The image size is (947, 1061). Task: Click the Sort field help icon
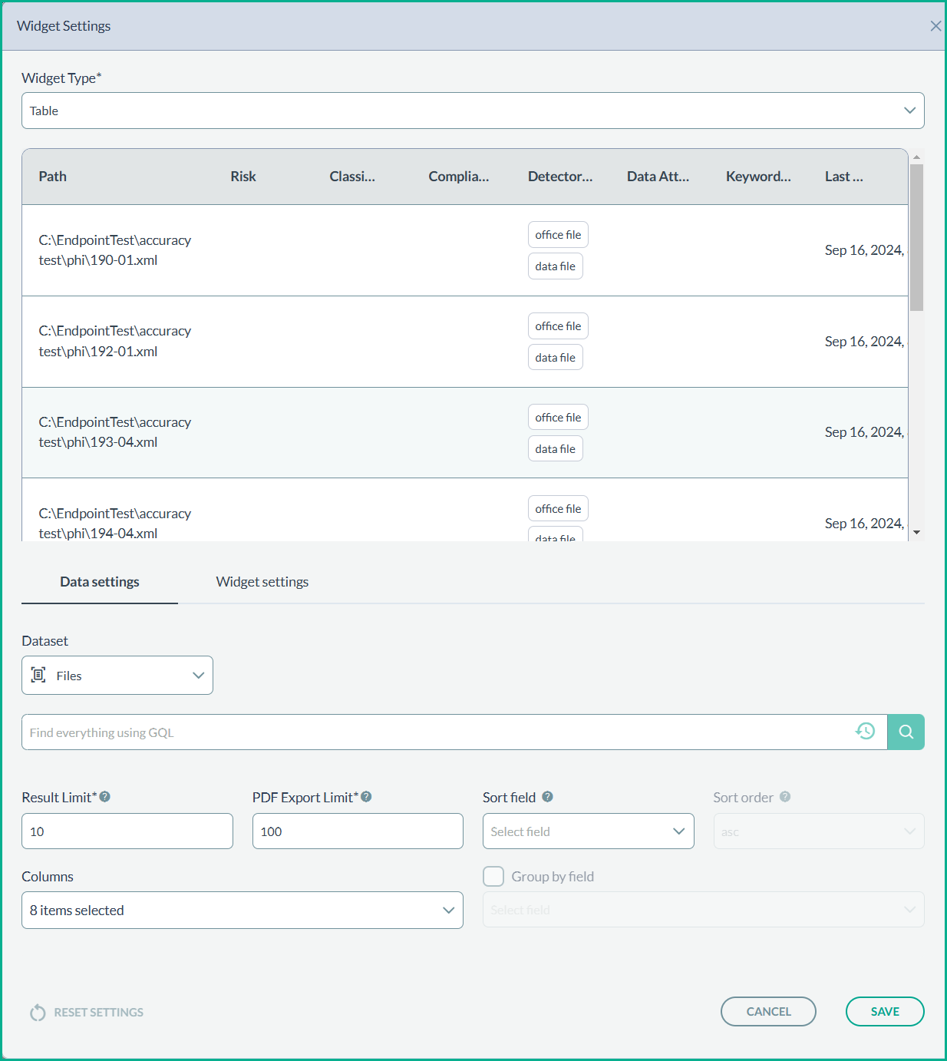click(547, 797)
